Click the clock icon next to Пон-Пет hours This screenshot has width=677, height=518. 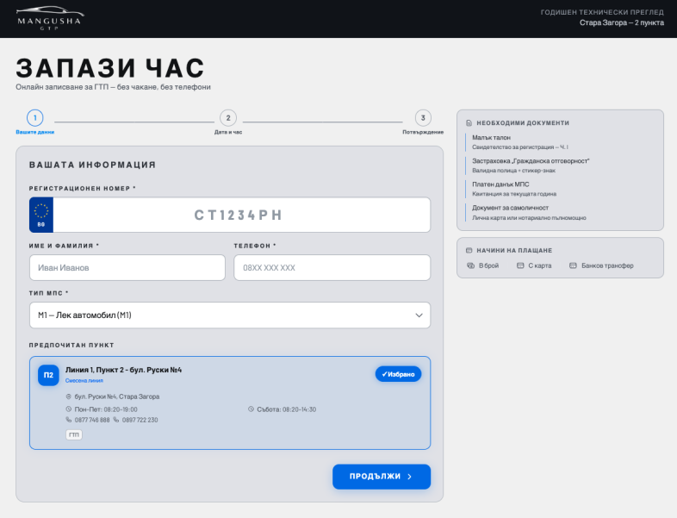pos(68,409)
